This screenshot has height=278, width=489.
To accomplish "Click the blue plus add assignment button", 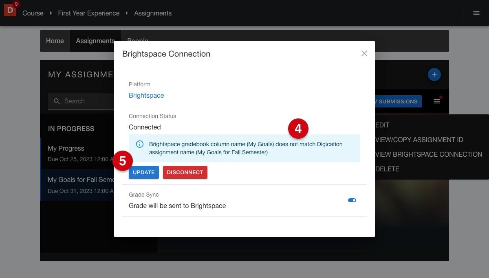I will coord(434,74).
